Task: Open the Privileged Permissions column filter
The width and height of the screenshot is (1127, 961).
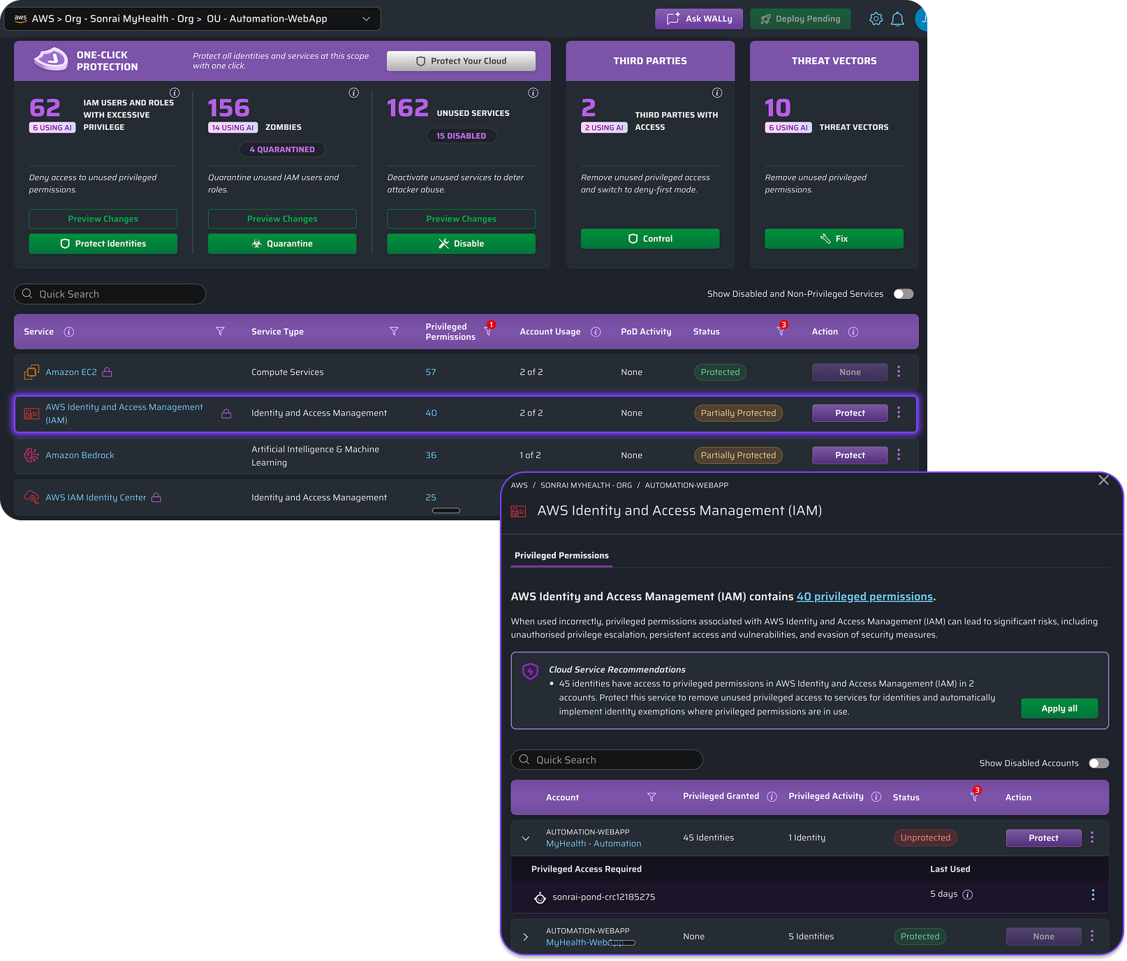Action: pos(489,330)
